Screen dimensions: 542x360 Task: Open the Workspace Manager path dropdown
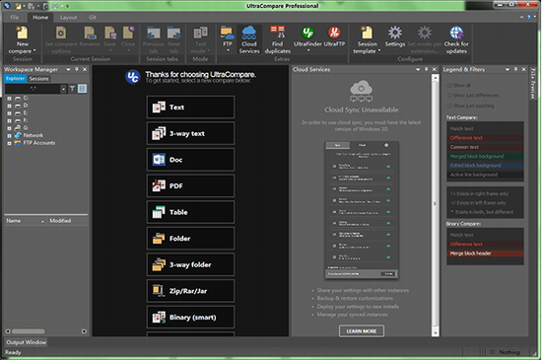[x=63, y=89]
